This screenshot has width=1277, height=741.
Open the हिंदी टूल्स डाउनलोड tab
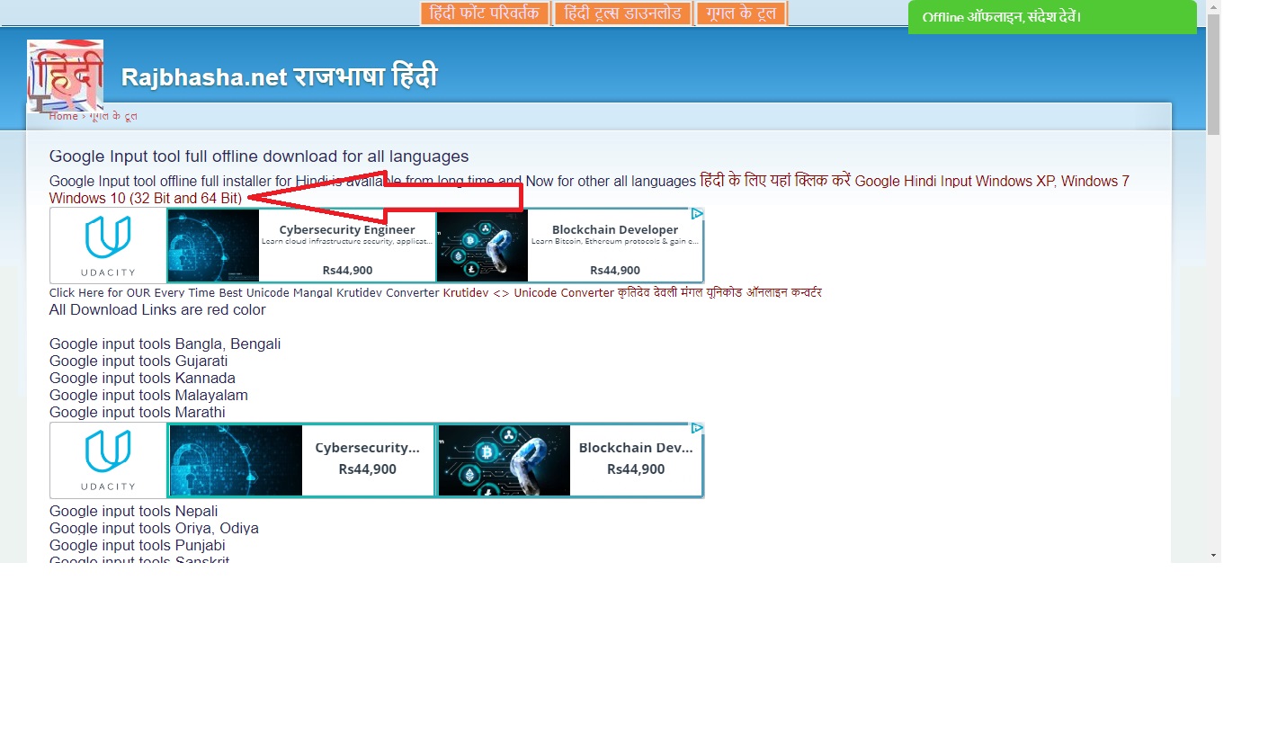(622, 13)
